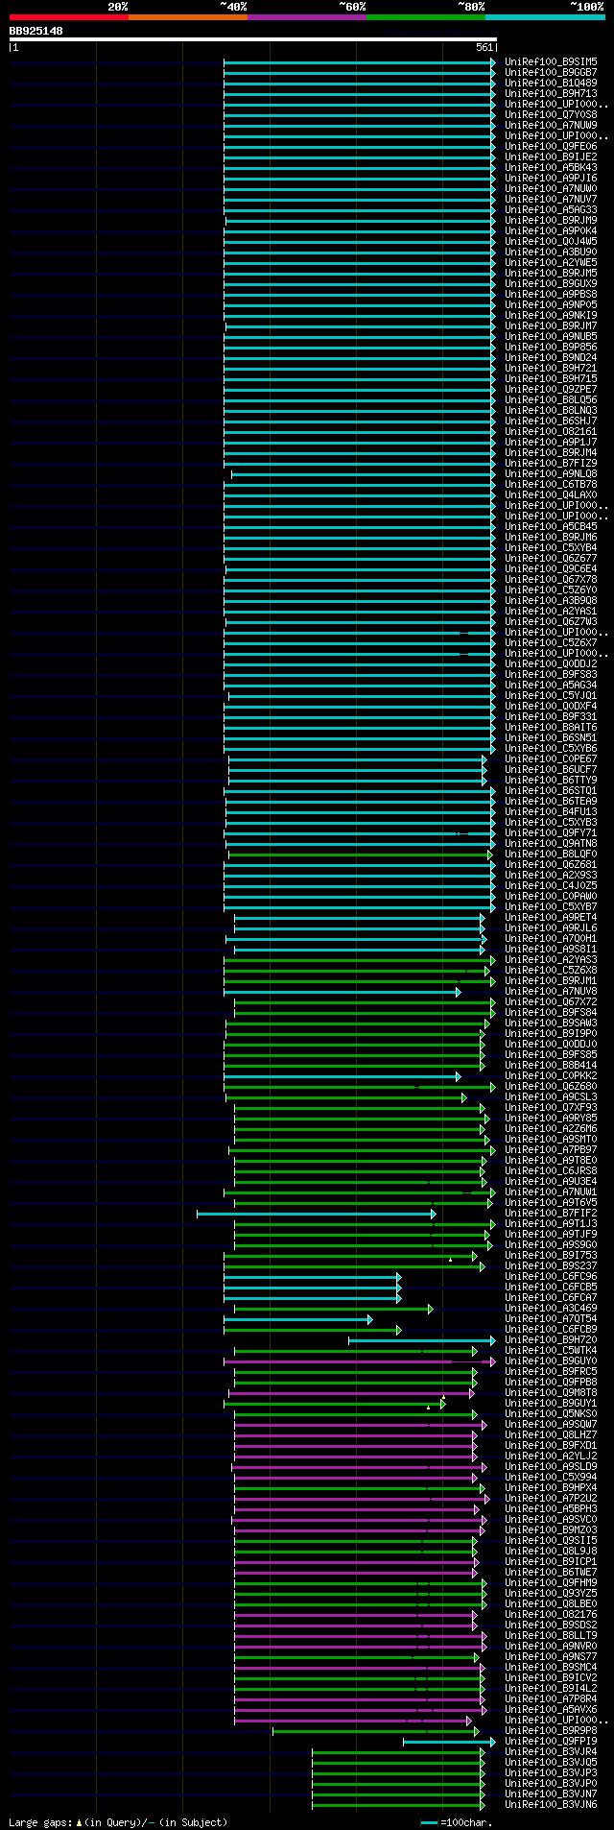Click the query ID BB925148
The image size is (614, 1830).
point(36,31)
